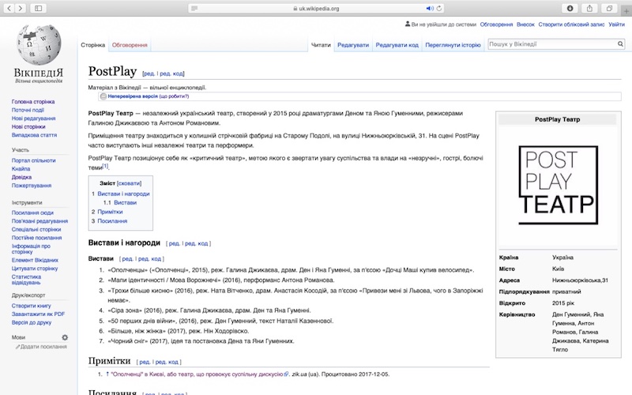
Task: Open the Редагувати tab
Action: coord(353,45)
